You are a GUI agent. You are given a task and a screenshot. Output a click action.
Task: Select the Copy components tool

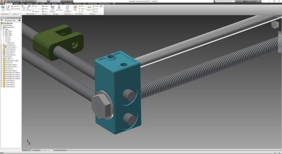[x=45, y=12]
